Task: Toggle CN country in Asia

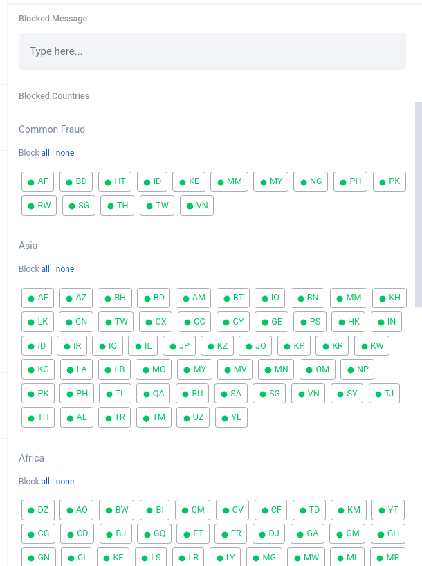Action: pos(76,322)
